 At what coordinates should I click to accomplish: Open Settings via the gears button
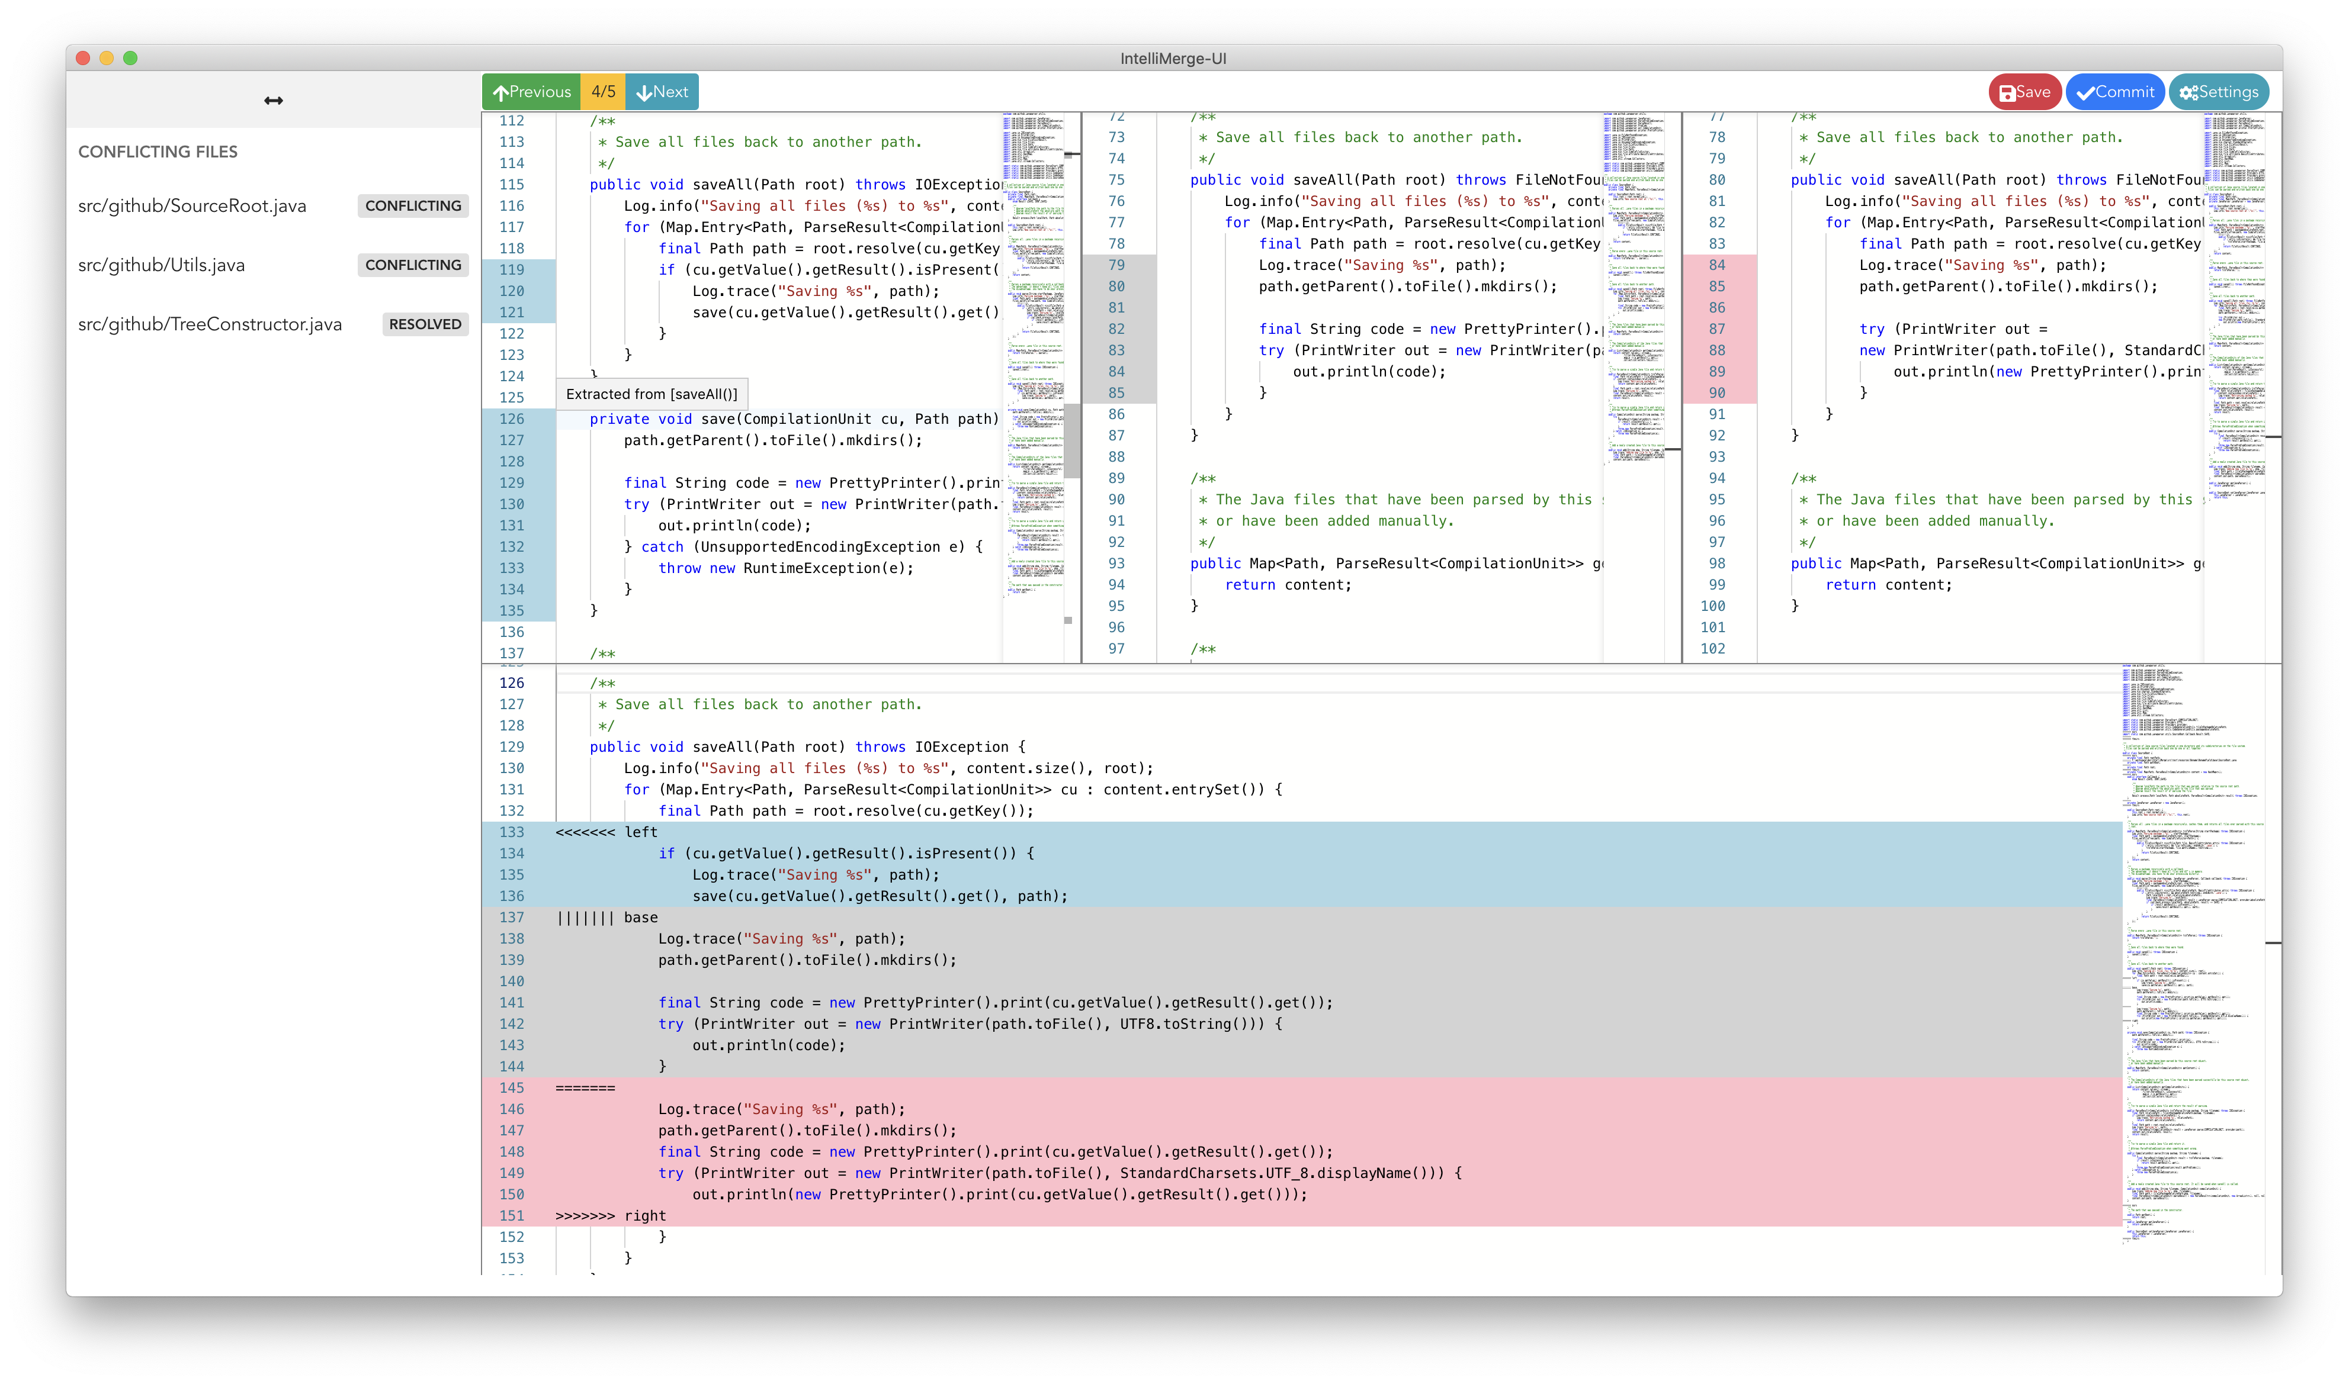coord(2218,92)
